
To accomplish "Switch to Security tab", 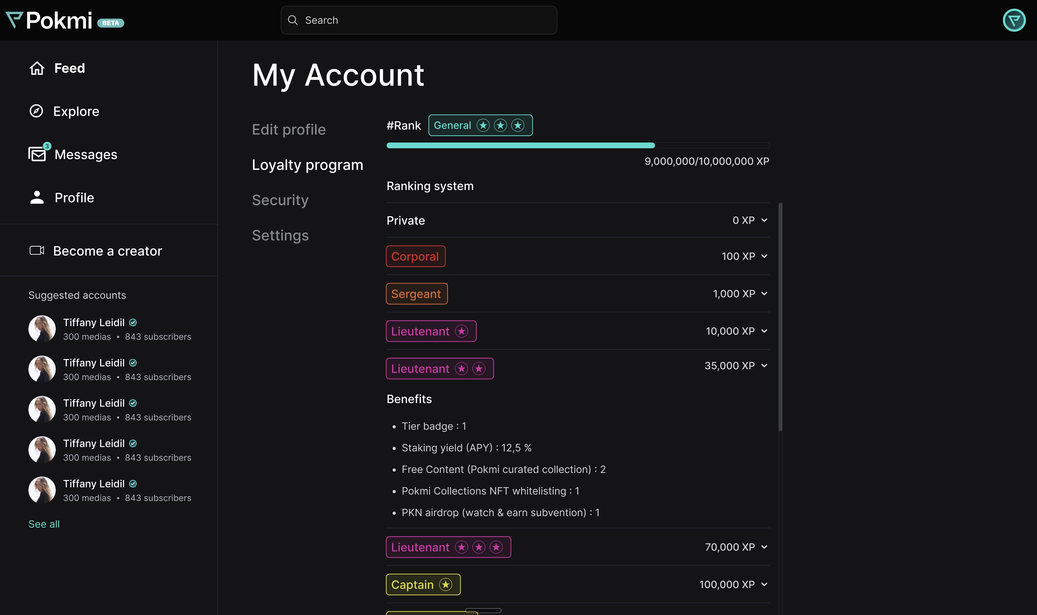I will (280, 200).
